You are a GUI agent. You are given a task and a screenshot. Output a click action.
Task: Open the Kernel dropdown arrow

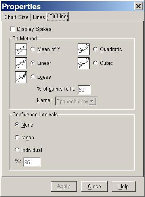pos(92,101)
